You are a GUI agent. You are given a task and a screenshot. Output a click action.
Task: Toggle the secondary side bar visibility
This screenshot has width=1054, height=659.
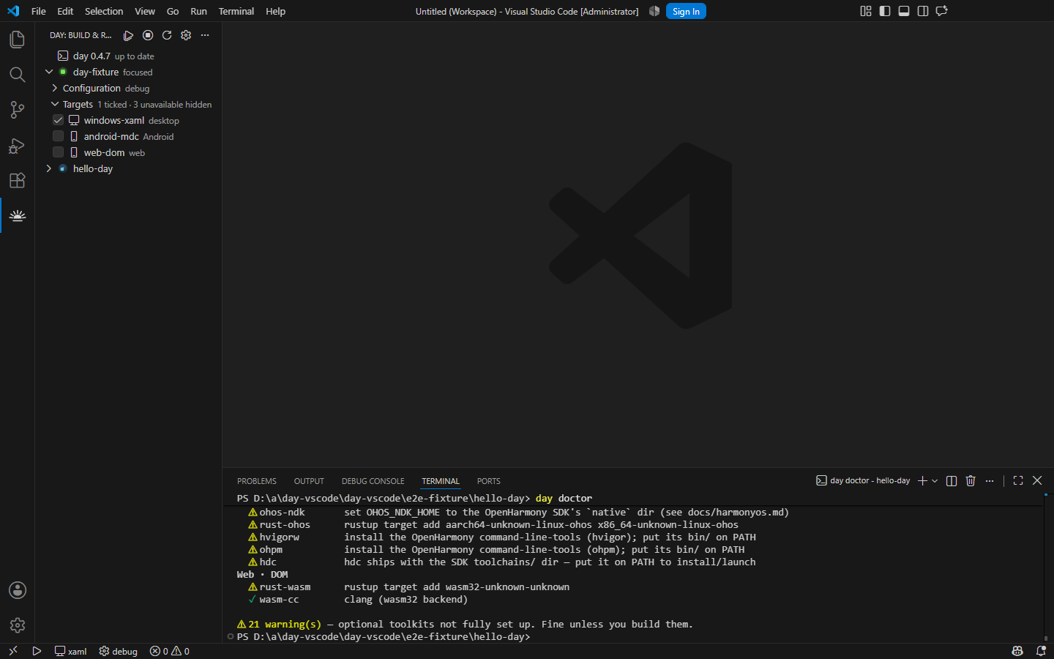tap(923, 11)
